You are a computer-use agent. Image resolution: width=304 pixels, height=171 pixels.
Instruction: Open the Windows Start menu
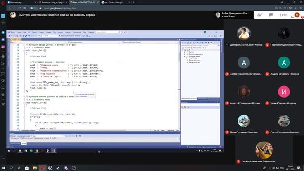4,168
